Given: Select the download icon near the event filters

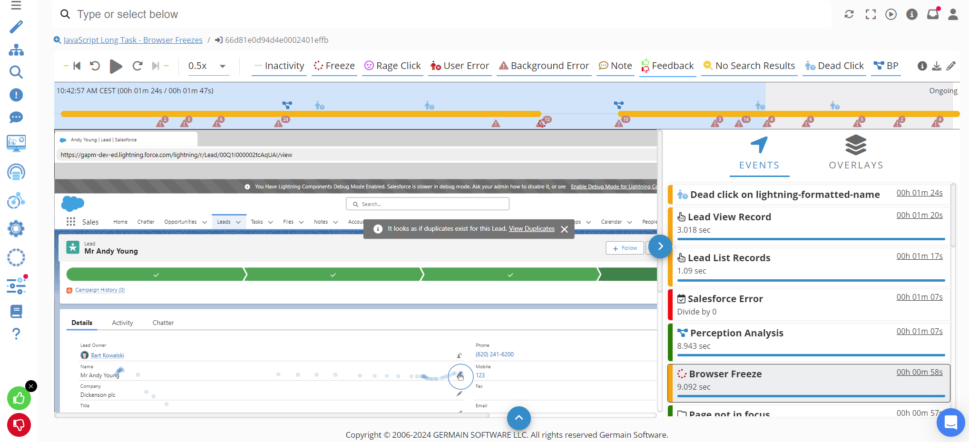Looking at the screenshot, I should (x=936, y=66).
